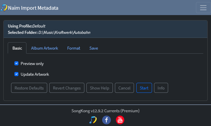Click Revert Changes button
Viewport: 211px width, 126px height.
[x=67, y=88]
